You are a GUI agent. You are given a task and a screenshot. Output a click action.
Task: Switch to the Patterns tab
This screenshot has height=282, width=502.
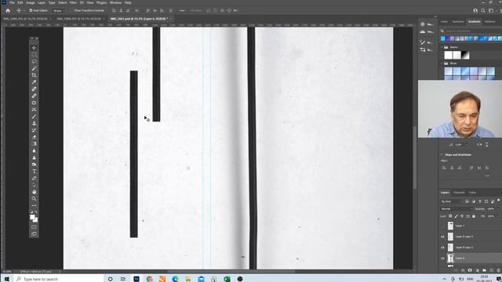click(489, 21)
